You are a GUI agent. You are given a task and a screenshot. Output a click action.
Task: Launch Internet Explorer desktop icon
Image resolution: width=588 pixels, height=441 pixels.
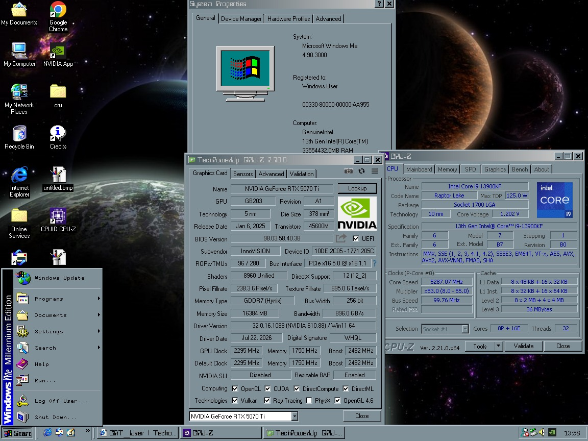19,182
